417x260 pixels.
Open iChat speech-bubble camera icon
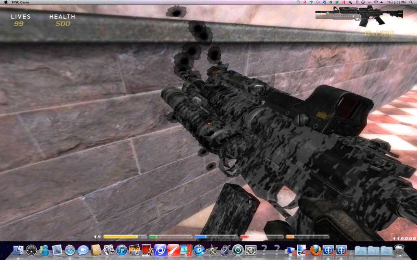[x=83, y=250]
